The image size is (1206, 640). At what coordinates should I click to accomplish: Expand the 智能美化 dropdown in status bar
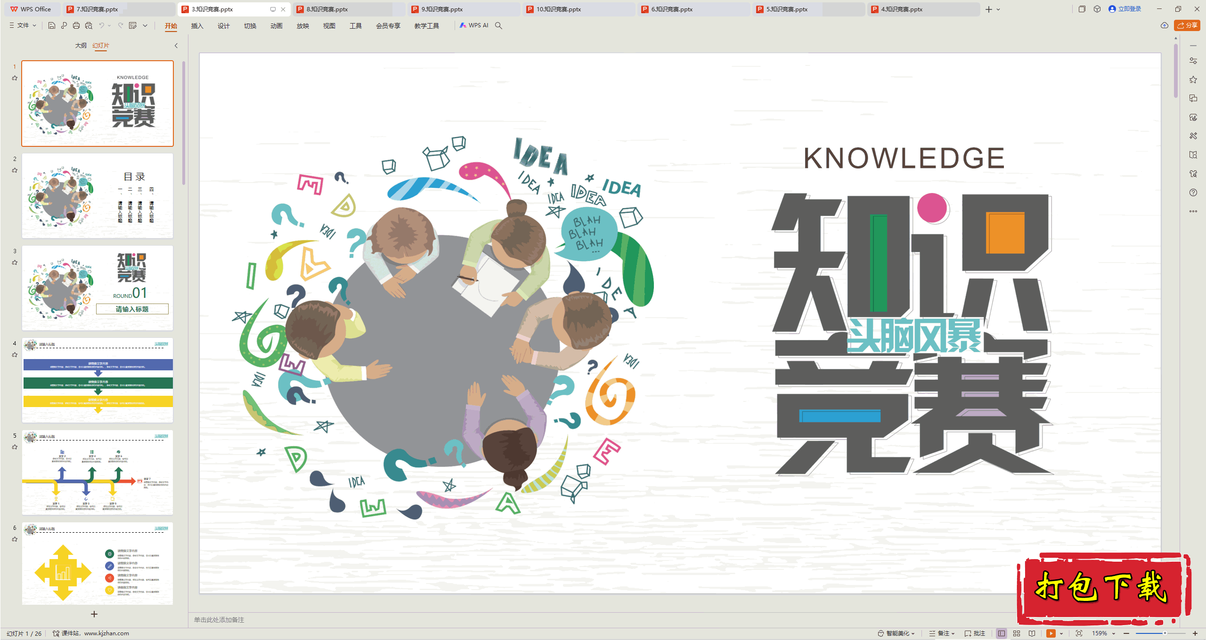tap(913, 633)
